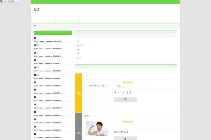Click the square icon above 3,136 views entry

35,134
